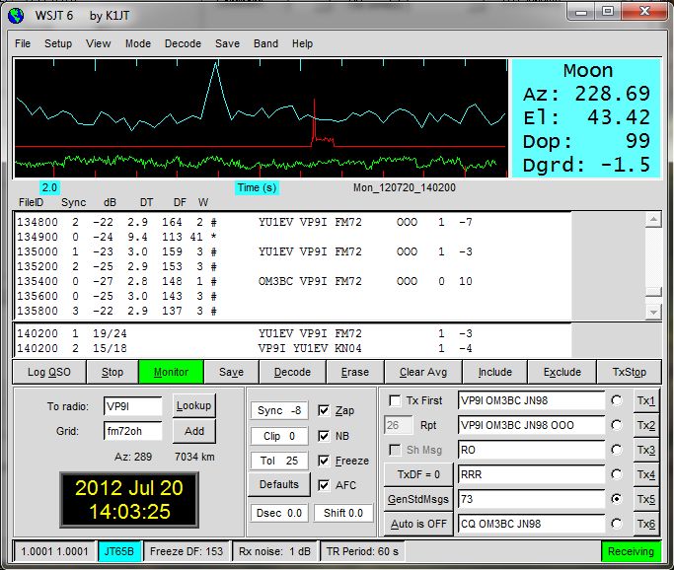Enable the Tx First checkbox
The image size is (674, 570).
(x=395, y=400)
